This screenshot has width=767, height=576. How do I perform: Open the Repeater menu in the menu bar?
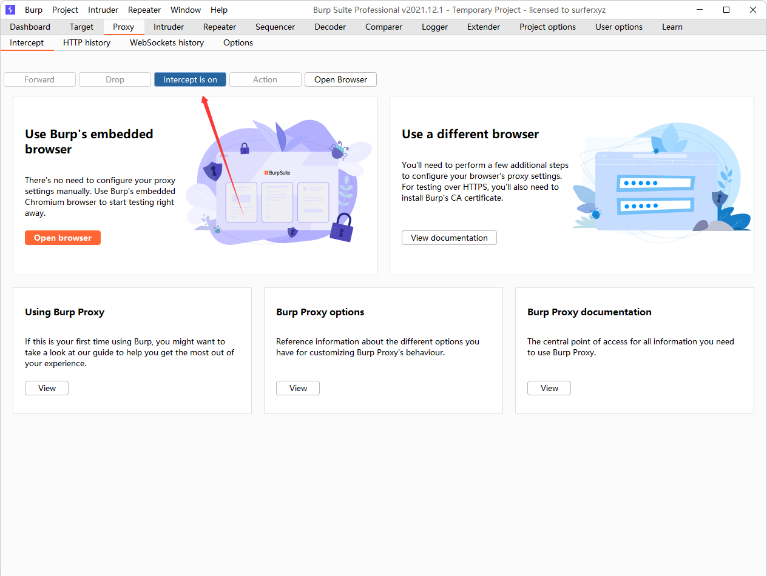[x=144, y=10]
